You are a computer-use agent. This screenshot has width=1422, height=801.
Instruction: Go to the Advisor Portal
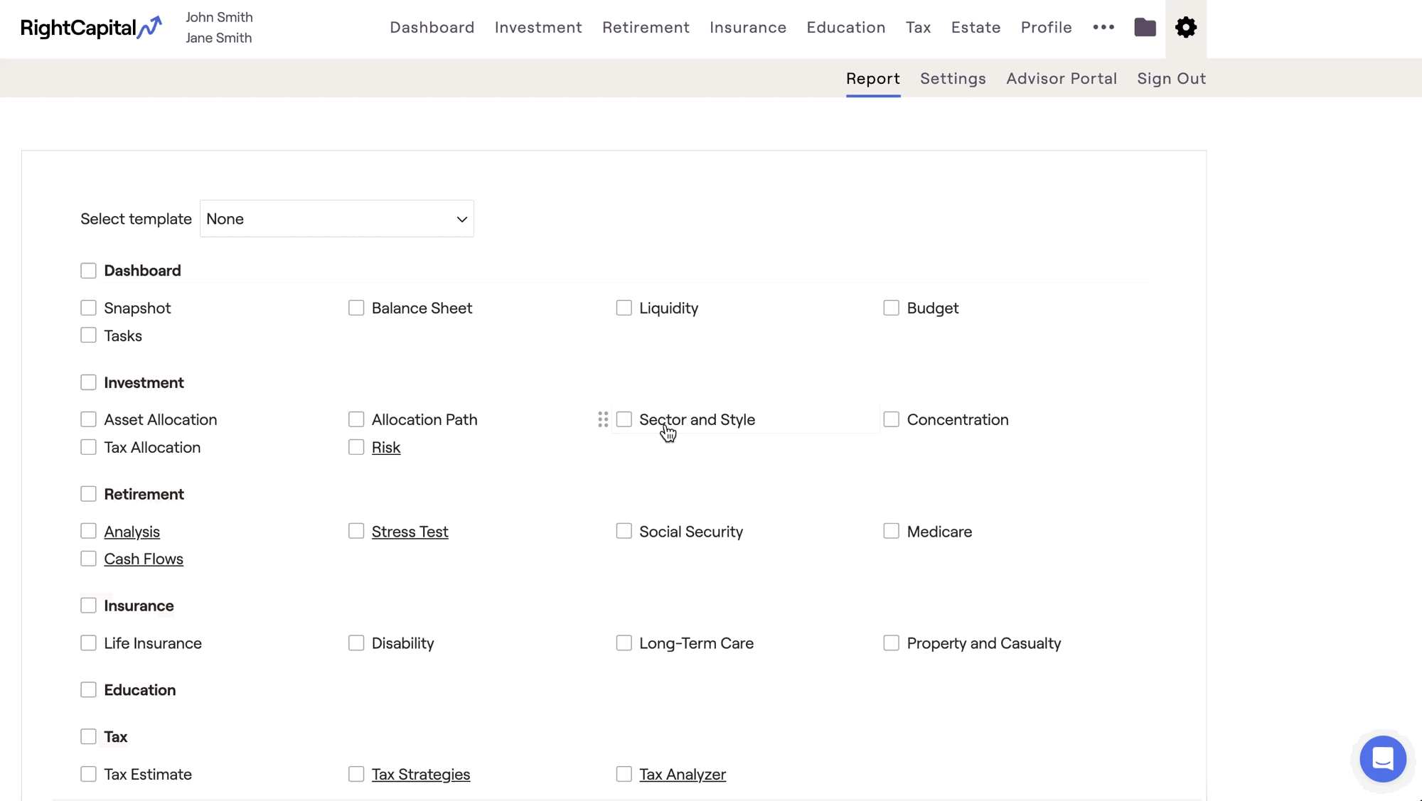1061,79
